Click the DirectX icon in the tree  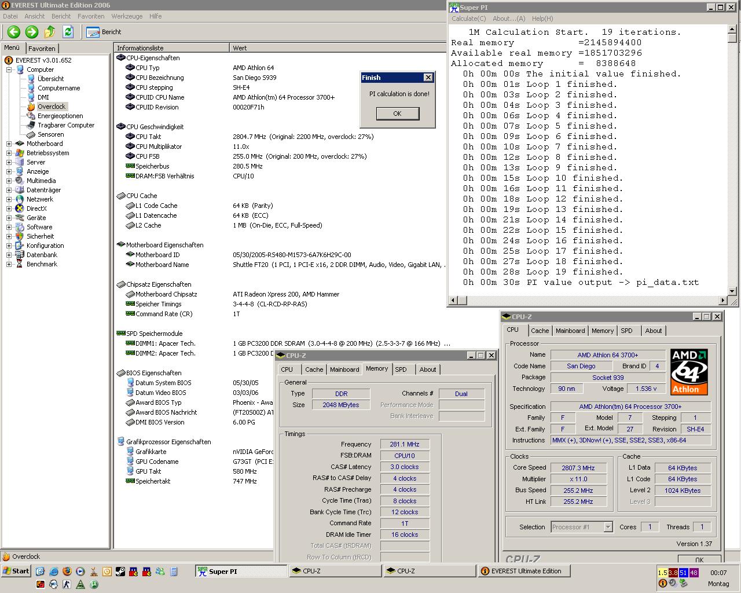point(20,208)
